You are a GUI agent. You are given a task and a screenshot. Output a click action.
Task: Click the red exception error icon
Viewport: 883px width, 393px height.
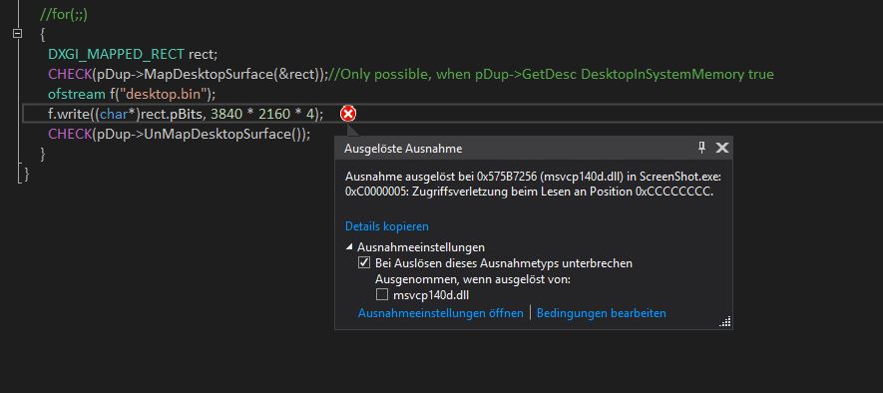(x=348, y=115)
